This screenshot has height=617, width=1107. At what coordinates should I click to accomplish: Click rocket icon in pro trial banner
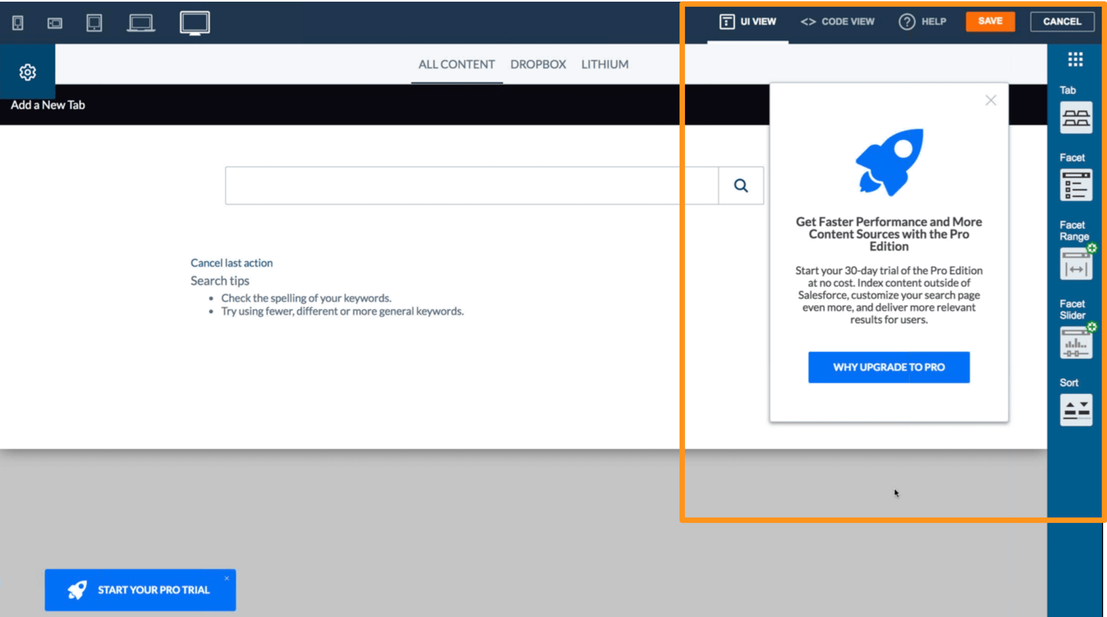77,590
